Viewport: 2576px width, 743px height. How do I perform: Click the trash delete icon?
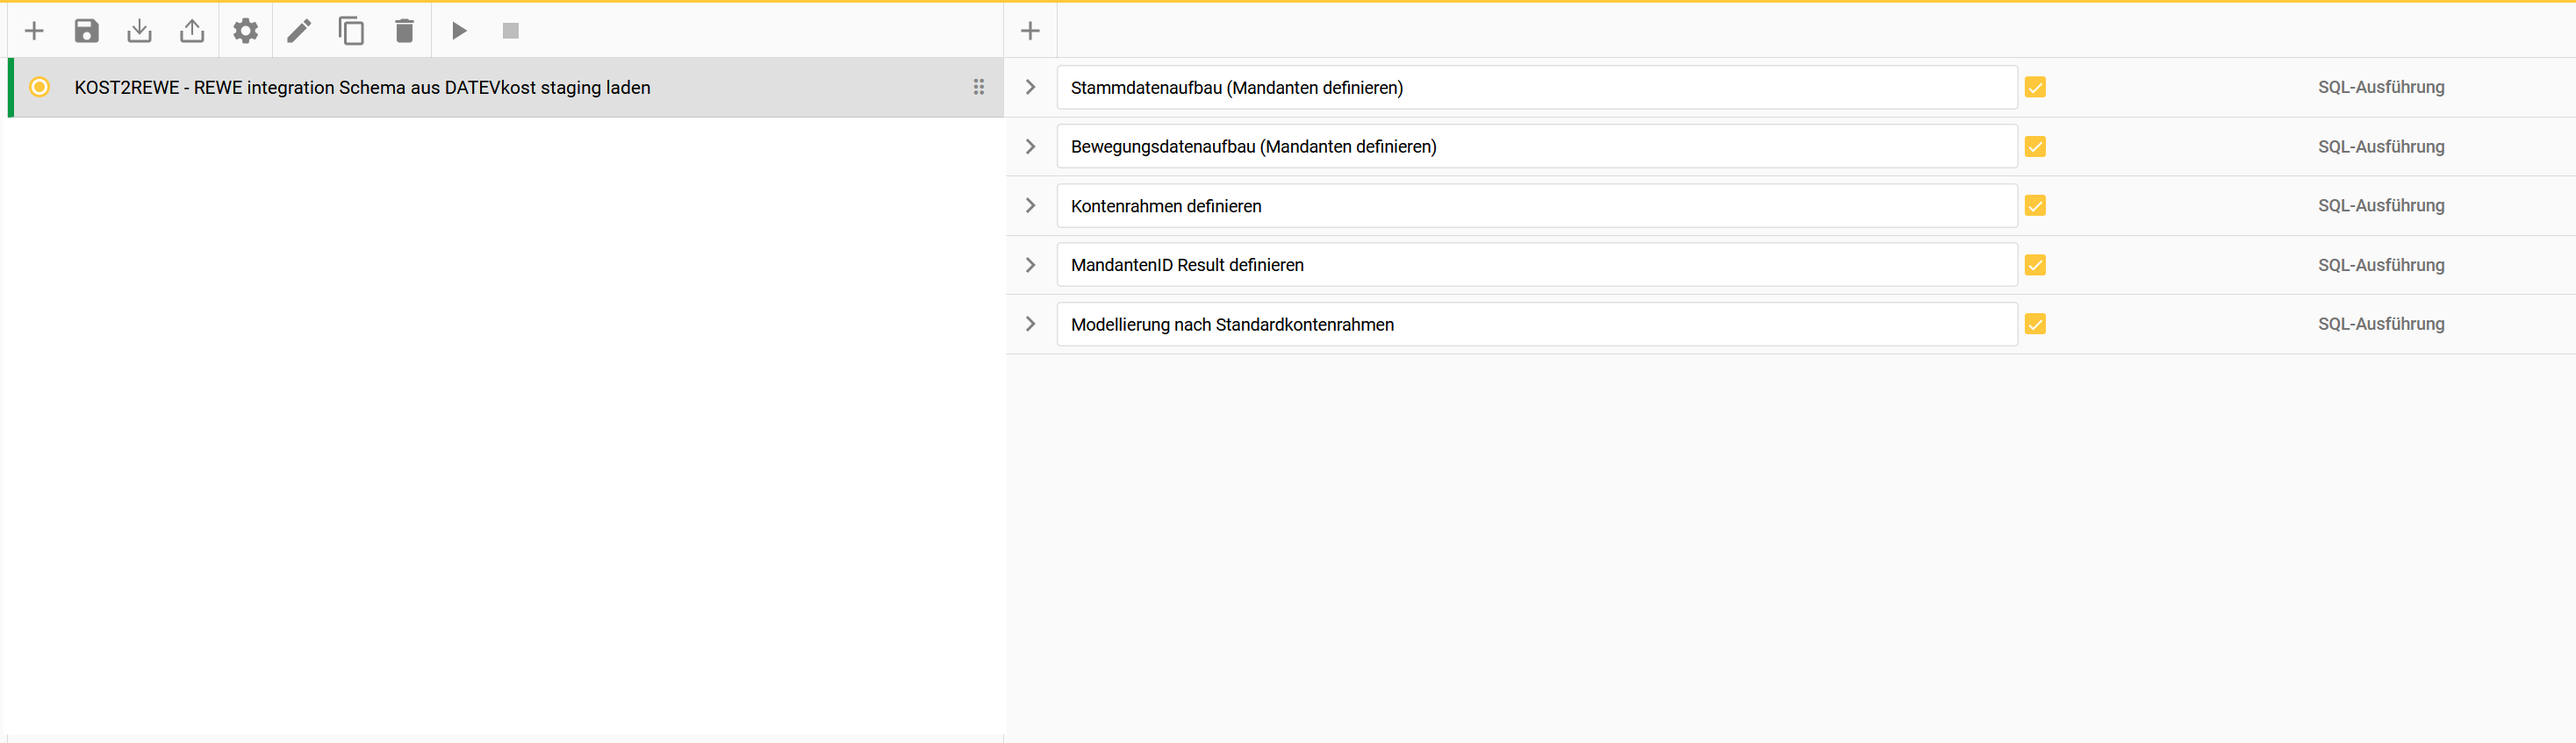[404, 31]
